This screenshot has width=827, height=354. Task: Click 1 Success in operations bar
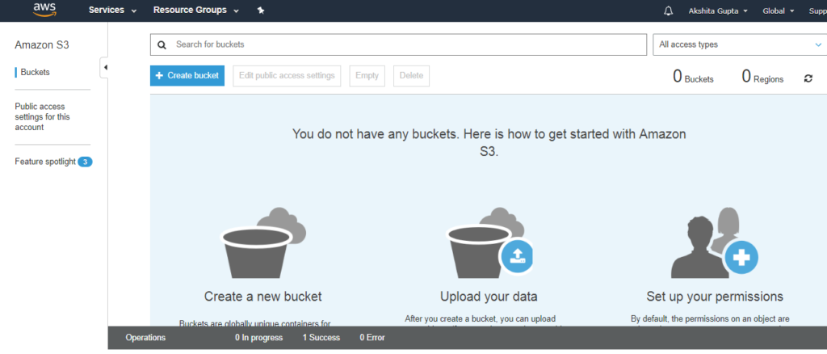click(321, 338)
